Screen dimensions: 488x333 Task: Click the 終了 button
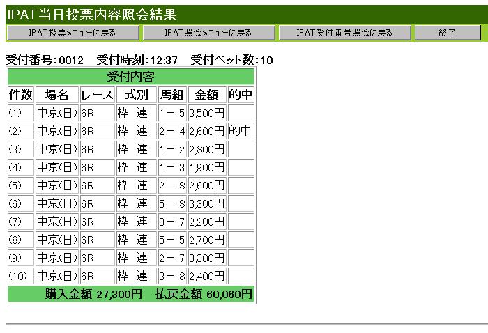[x=448, y=33]
